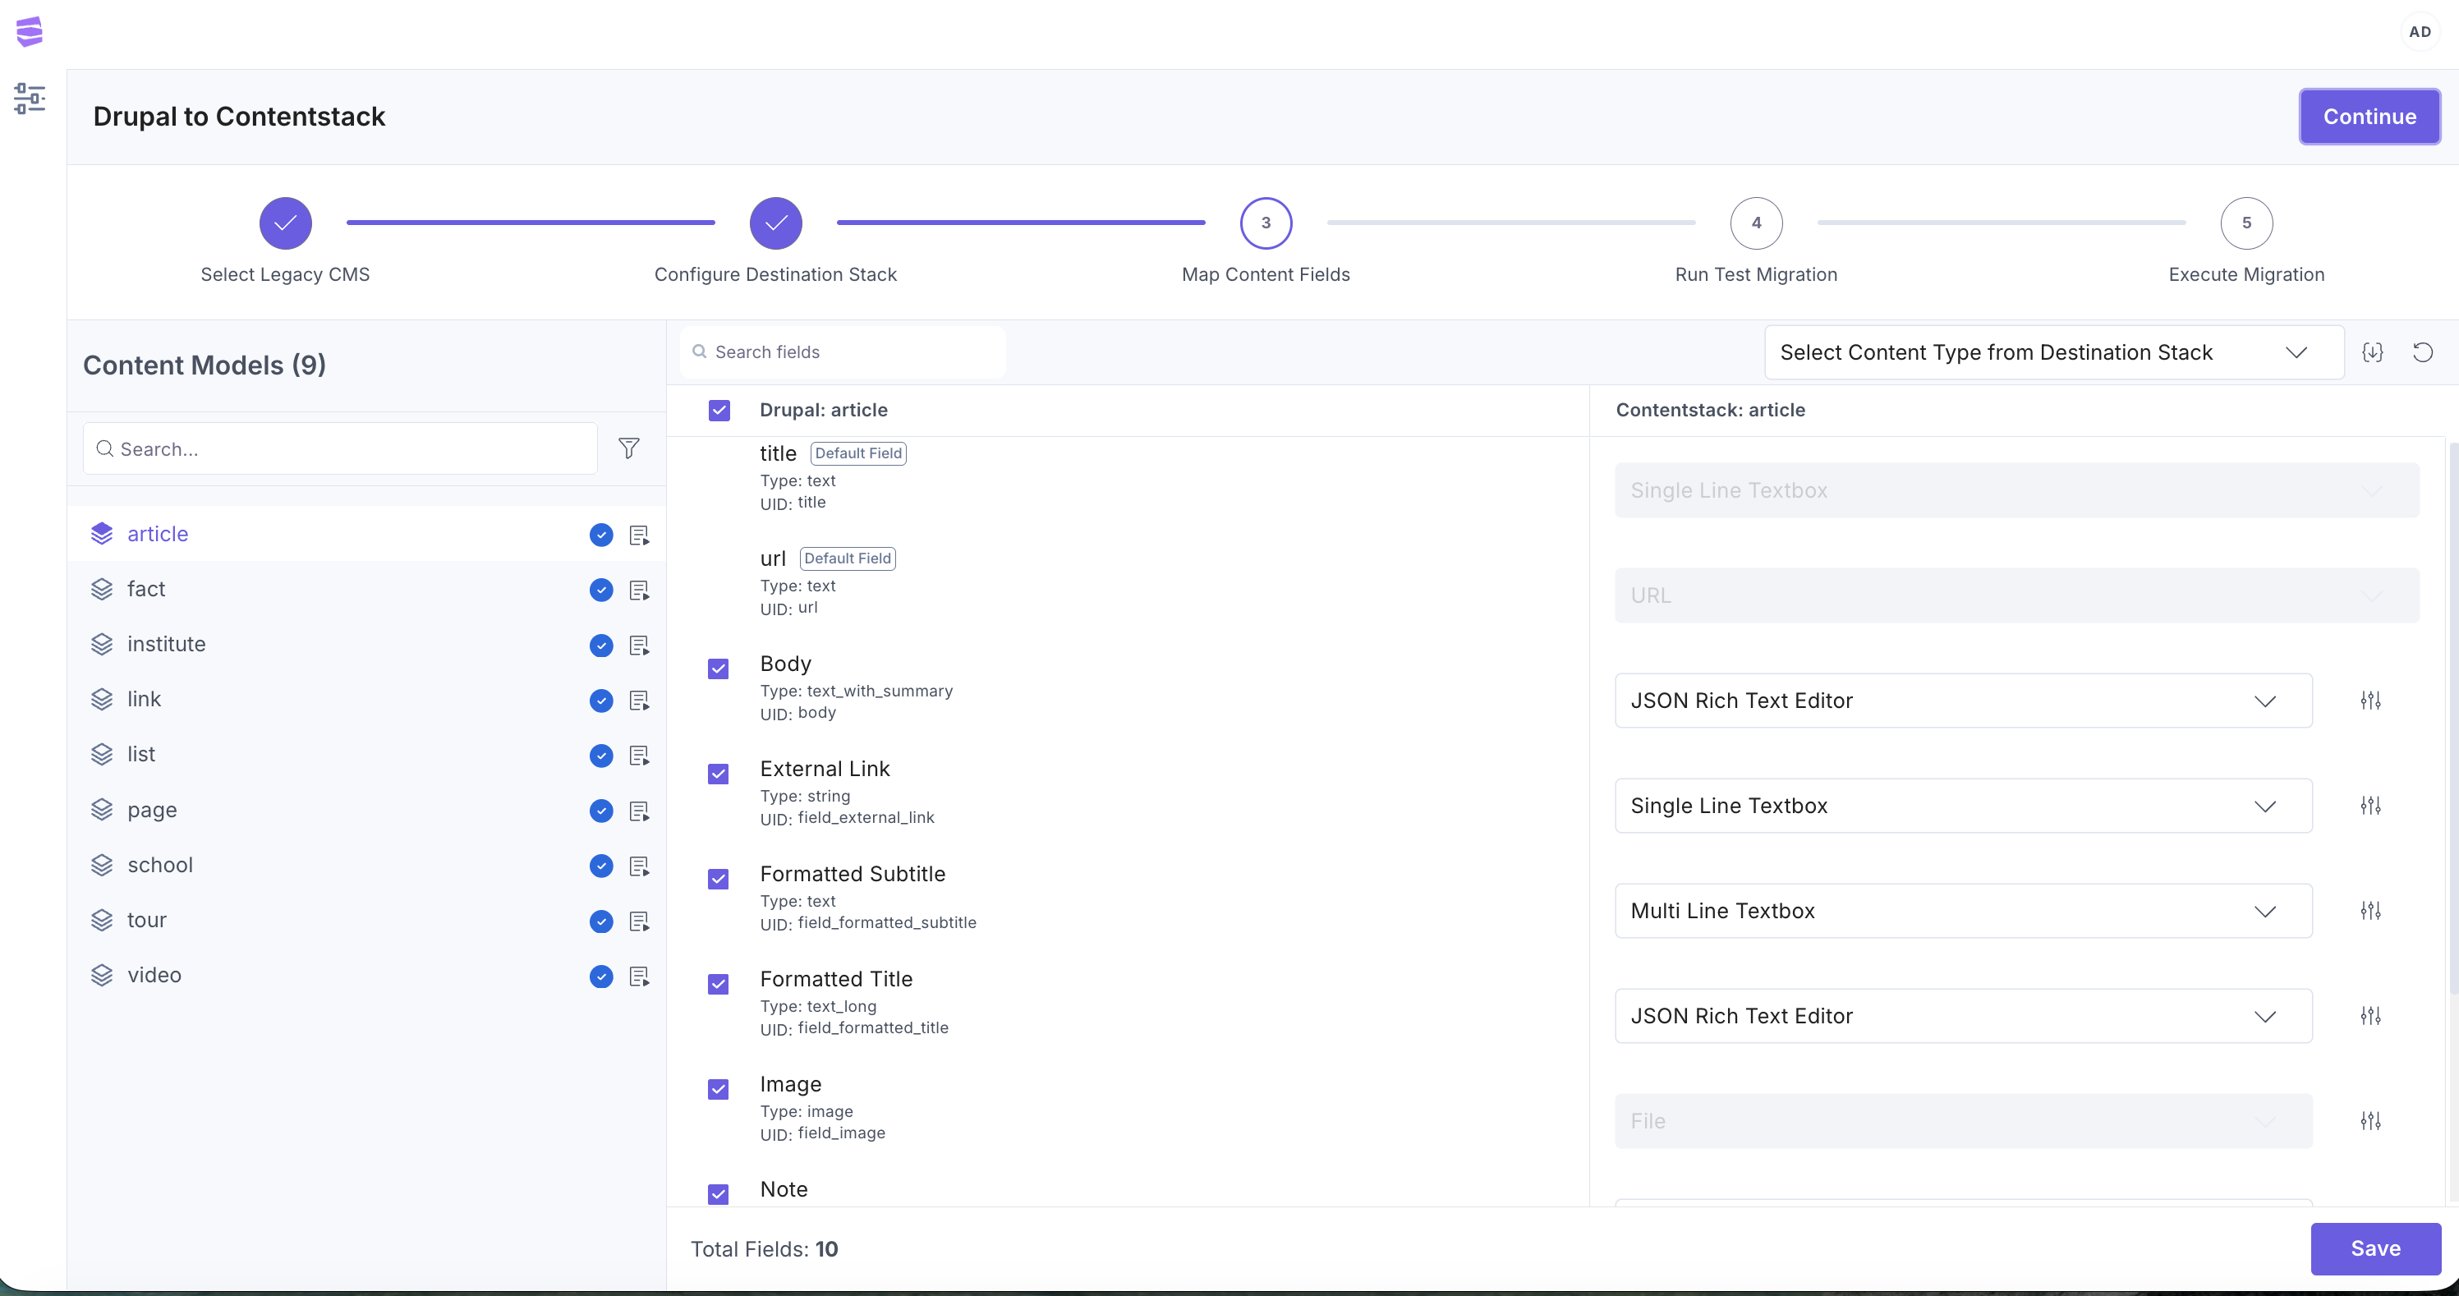
Task: Select the article content model
Action: pyautogui.click(x=366, y=535)
